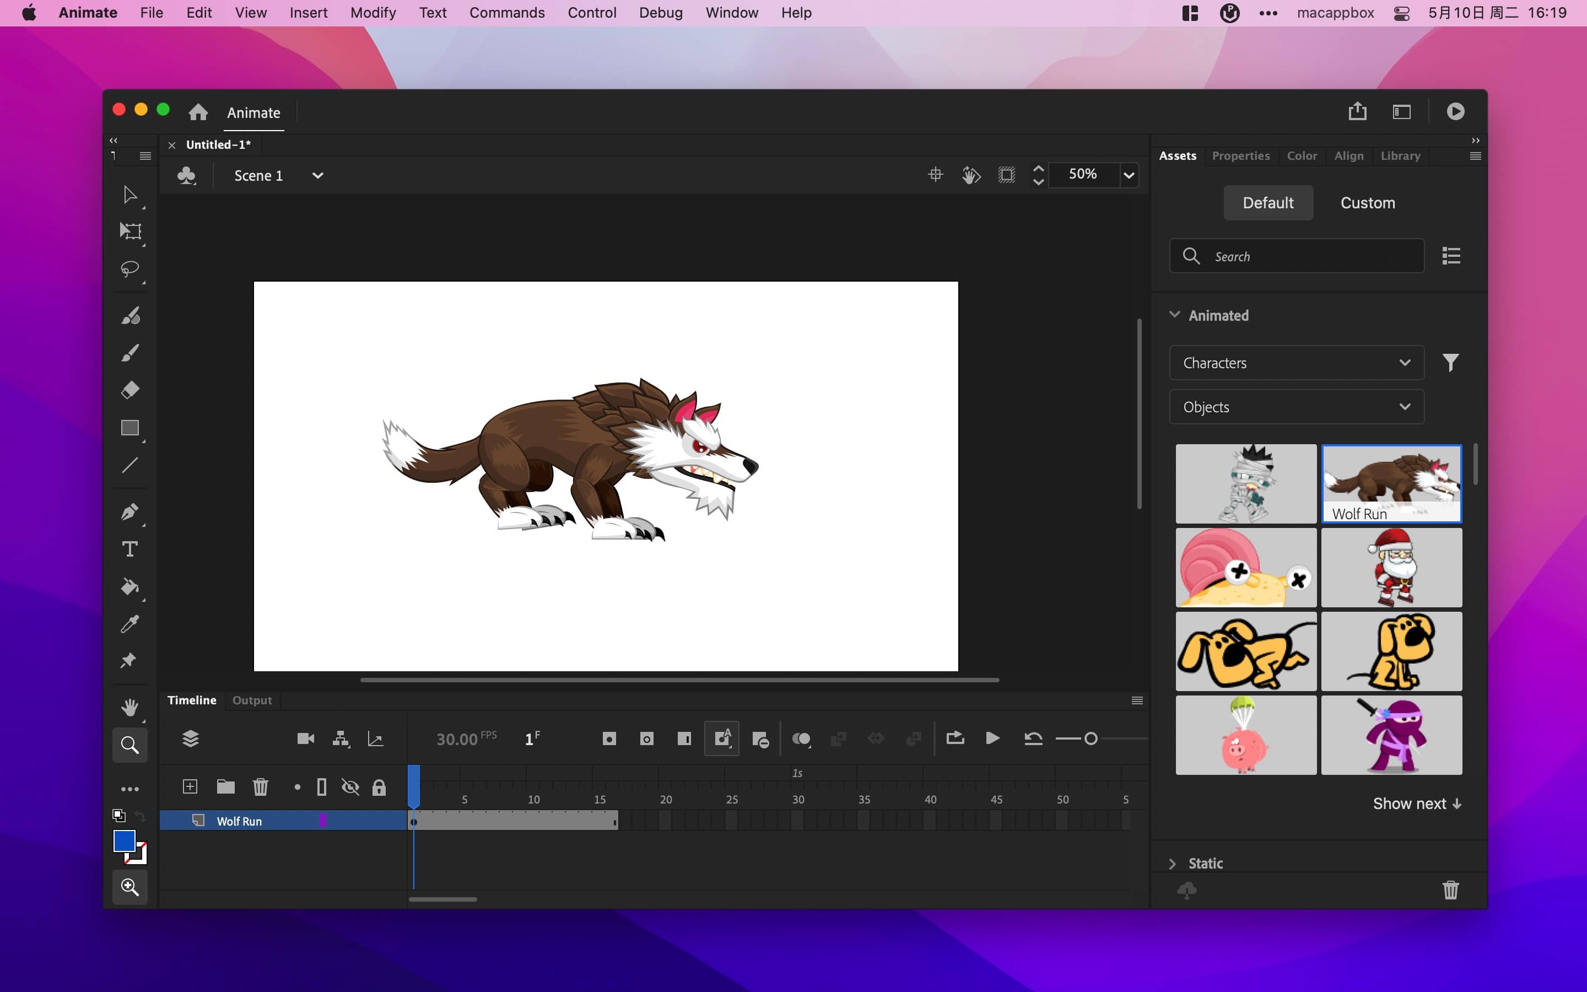Image resolution: width=1587 pixels, height=992 pixels.
Task: Click Insert Keyframe in timeline controls
Action: [609, 740]
